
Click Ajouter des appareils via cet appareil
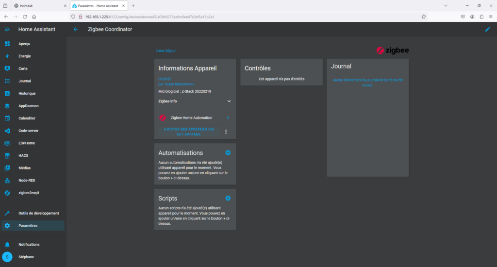click(x=189, y=132)
